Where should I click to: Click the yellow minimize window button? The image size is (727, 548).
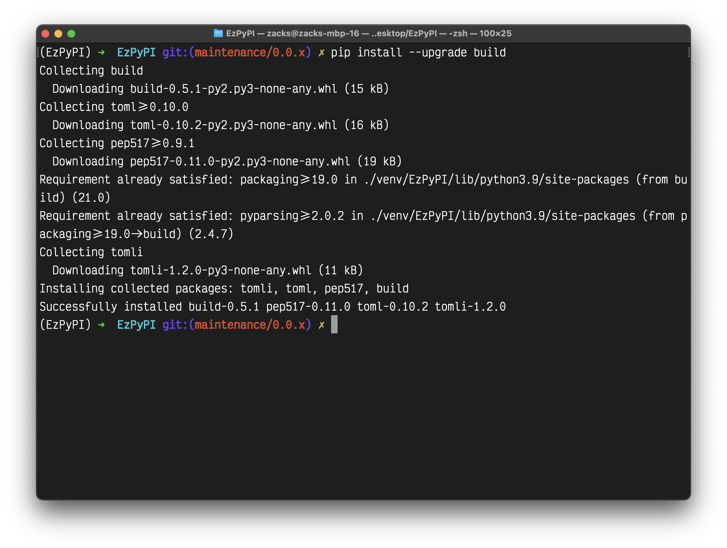pyautogui.click(x=58, y=33)
